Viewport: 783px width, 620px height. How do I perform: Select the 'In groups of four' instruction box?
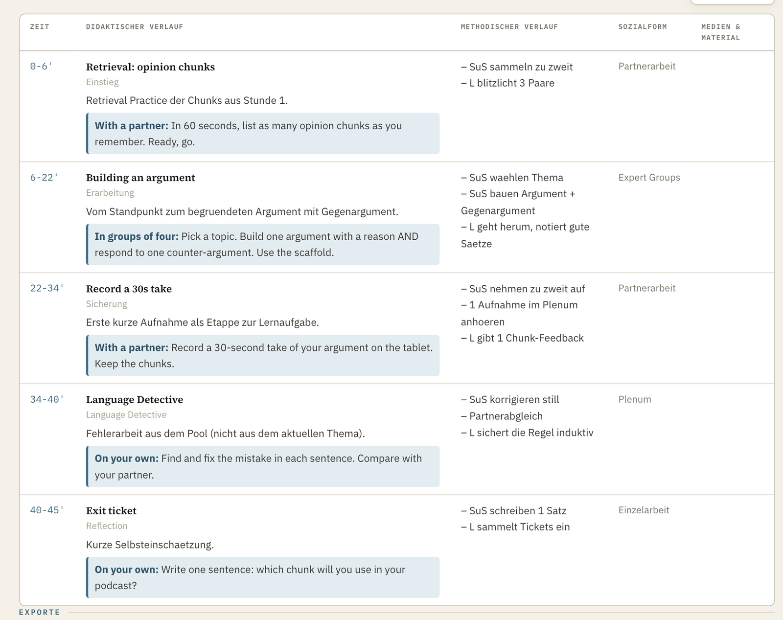[263, 245]
